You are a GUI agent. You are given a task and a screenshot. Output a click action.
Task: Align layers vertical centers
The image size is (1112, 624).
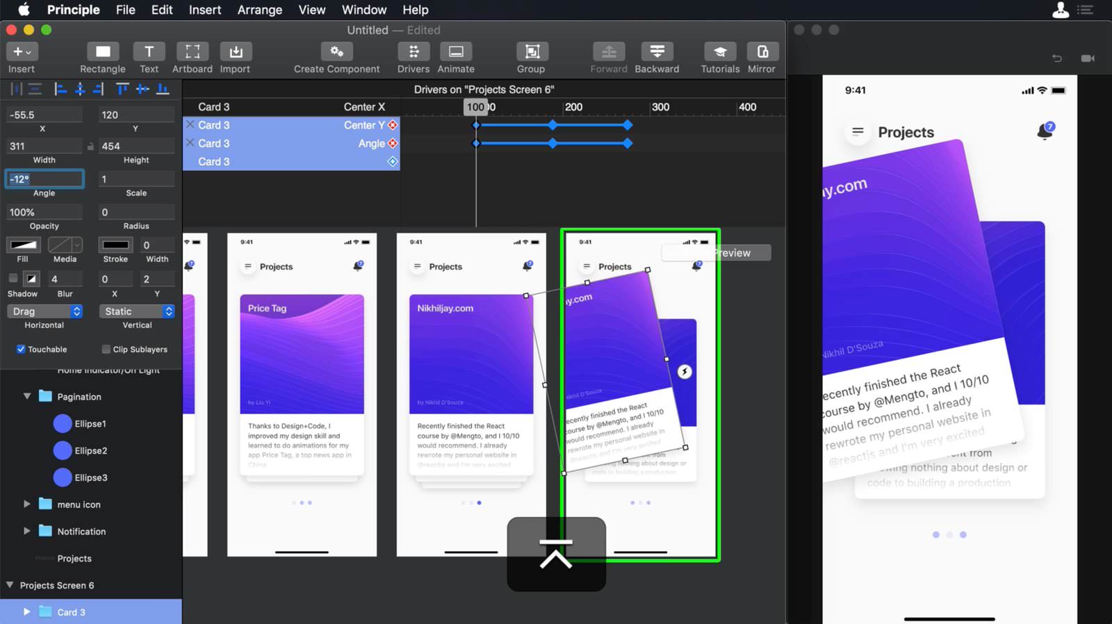coord(142,89)
